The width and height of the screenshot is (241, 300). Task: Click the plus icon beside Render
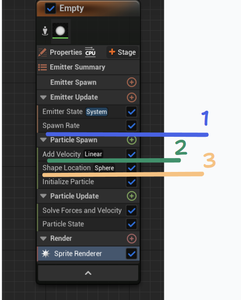click(x=132, y=239)
